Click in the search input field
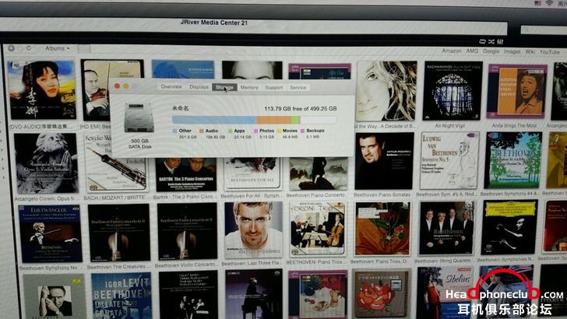 [x=544, y=30]
